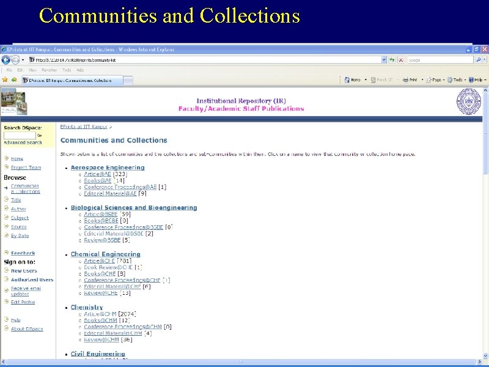Open the search provider dropdown arrow
The height and width of the screenshot is (367, 489).
coord(484,59)
